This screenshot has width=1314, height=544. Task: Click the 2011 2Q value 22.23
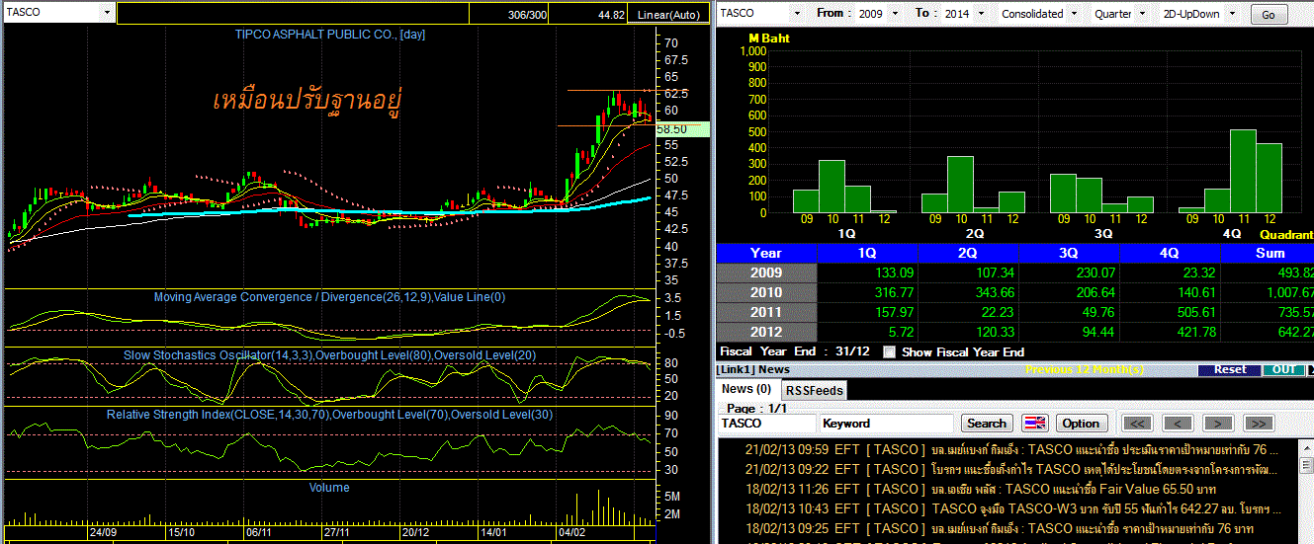[x=998, y=312]
